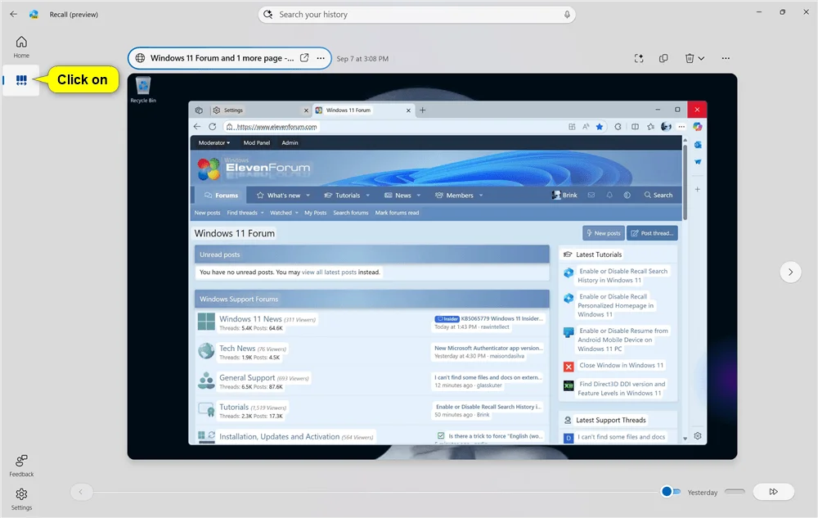818x518 pixels.
Task: Click the browser refresh icon in the snapshot
Action: click(x=213, y=127)
